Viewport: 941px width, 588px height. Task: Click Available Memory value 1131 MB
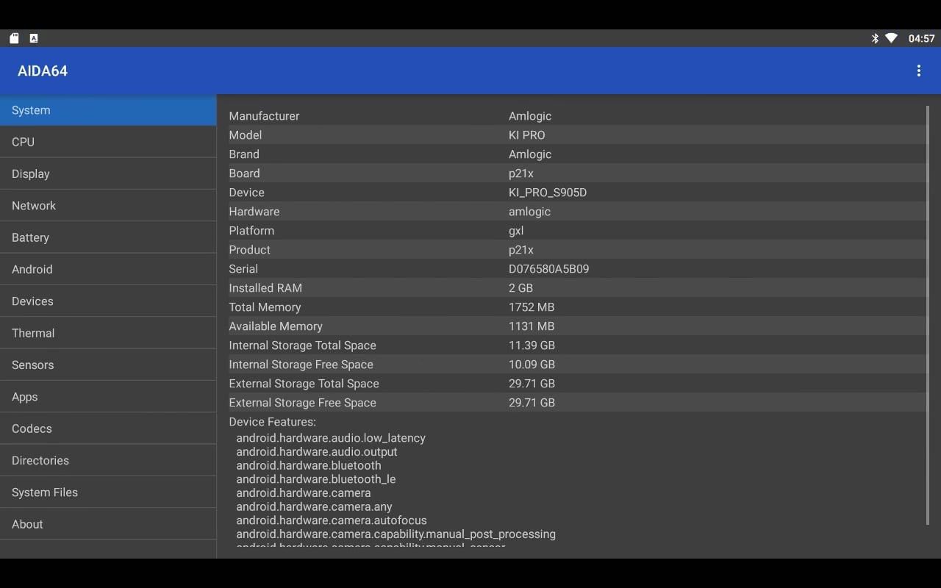tap(532, 326)
